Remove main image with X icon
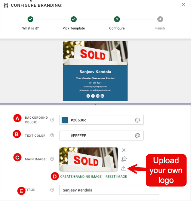The width and height of the screenshot is (191, 201). click(x=124, y=150)
